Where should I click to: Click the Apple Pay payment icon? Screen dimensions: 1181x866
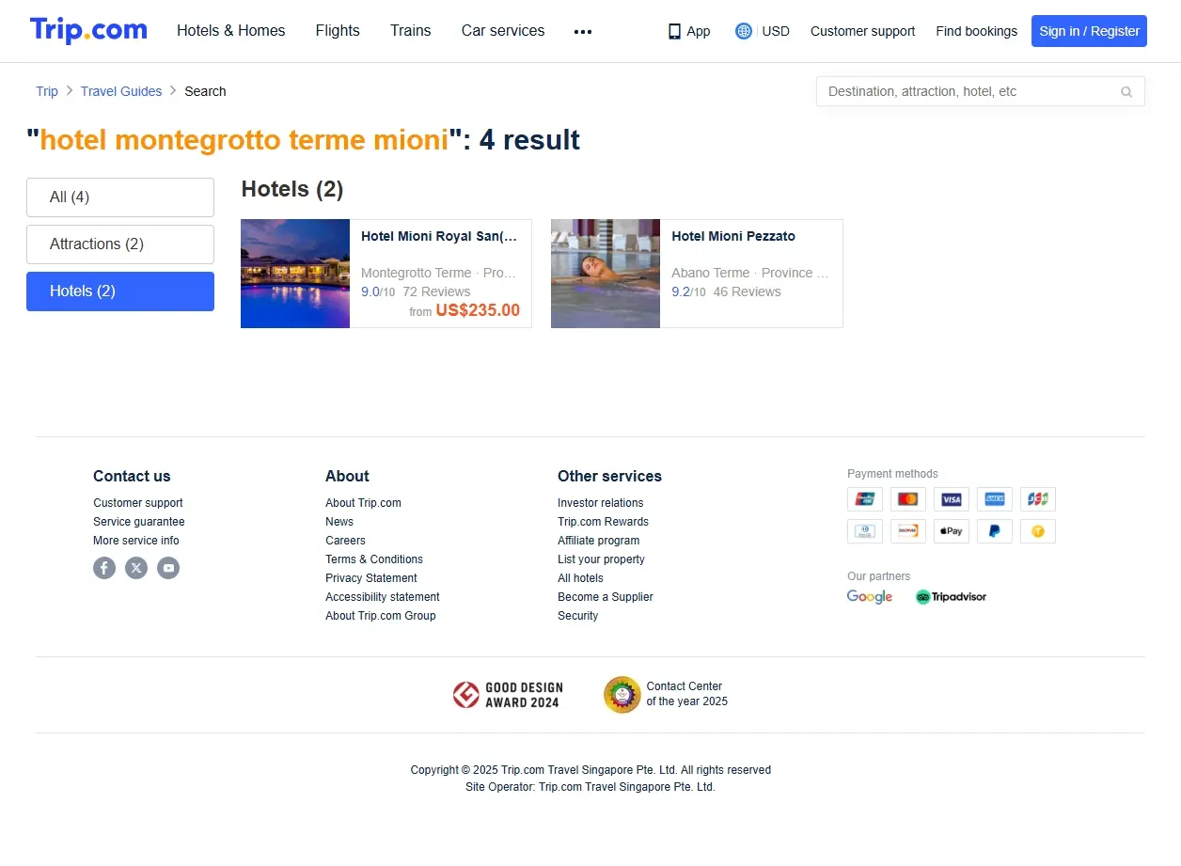point(952,531)
